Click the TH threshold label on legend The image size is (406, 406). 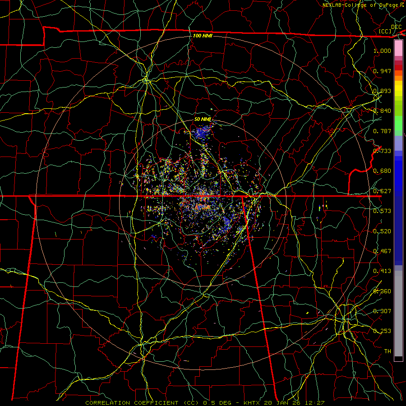[x=388, y=351]
